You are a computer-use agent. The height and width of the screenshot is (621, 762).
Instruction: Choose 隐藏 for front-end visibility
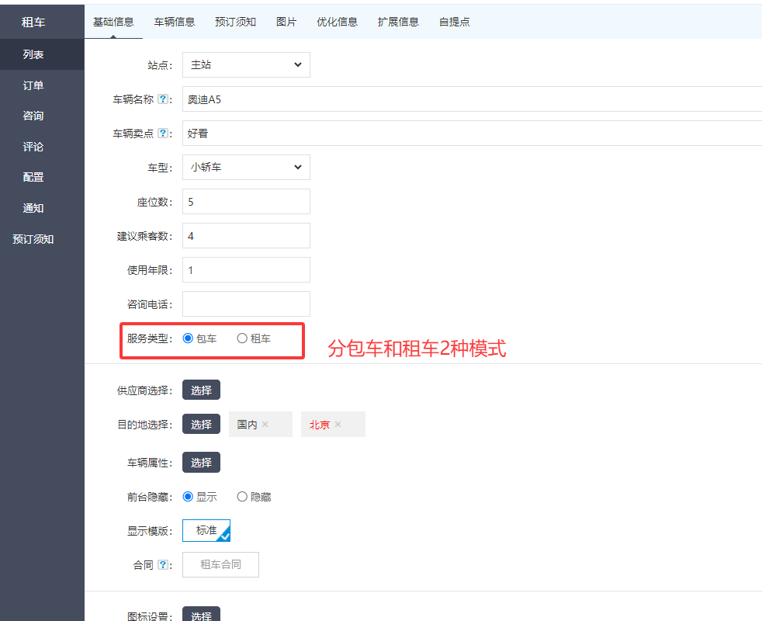[x=242, y=497]
